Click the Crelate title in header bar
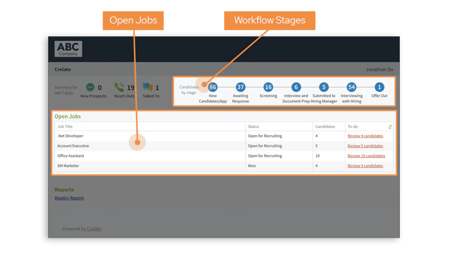Viewport: 458px width, 263px height. pyautogui.click(x=62, y=70)
